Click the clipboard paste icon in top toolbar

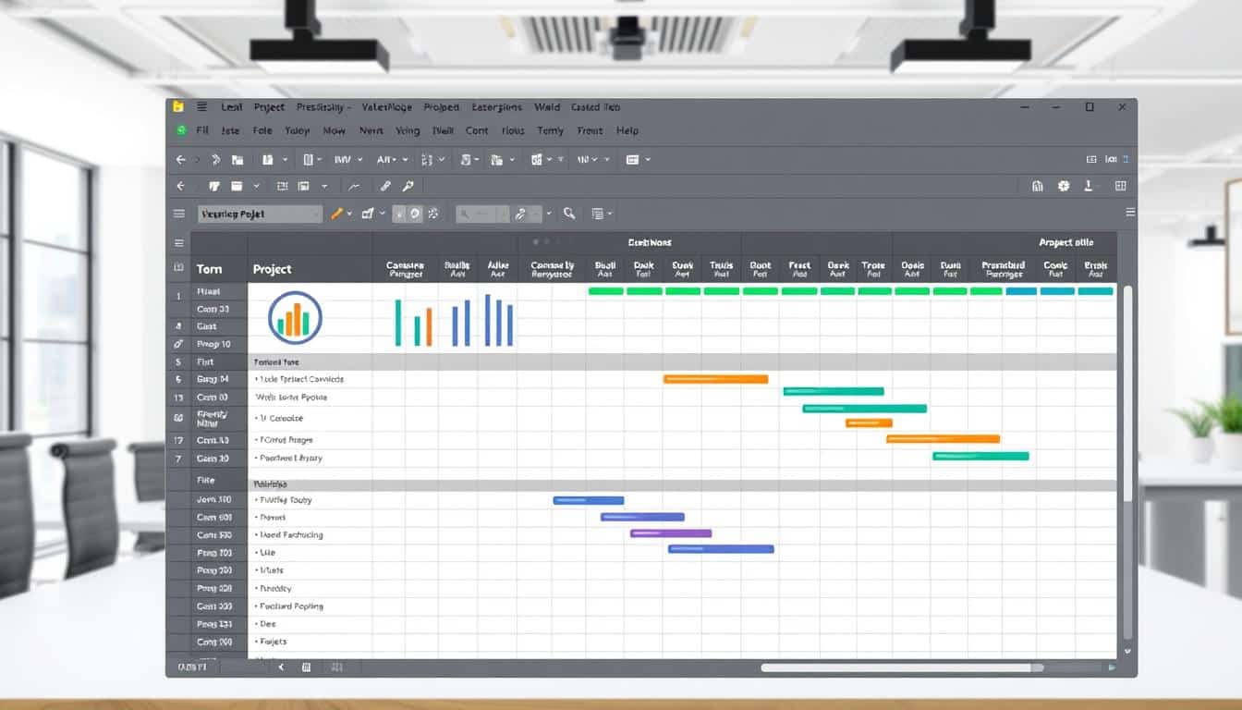tap(268, 160)
